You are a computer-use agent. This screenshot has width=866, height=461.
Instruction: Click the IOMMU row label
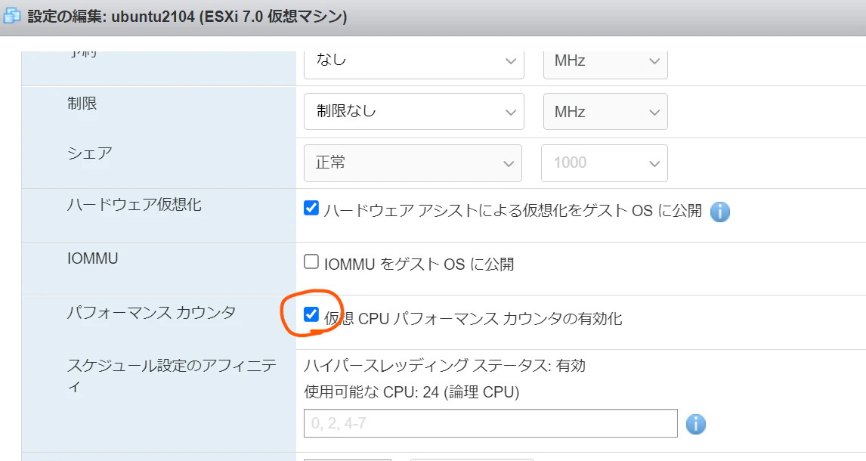[93, 258]
